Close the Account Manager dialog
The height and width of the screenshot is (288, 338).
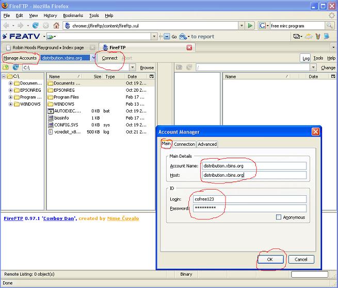point(316,131)
